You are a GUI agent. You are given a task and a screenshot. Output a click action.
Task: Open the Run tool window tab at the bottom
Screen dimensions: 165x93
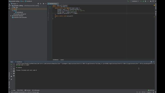(x=13, y=90)
